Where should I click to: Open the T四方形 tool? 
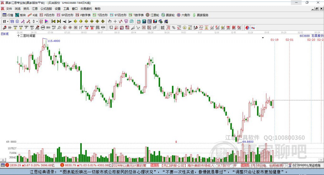tap(100, 15)
